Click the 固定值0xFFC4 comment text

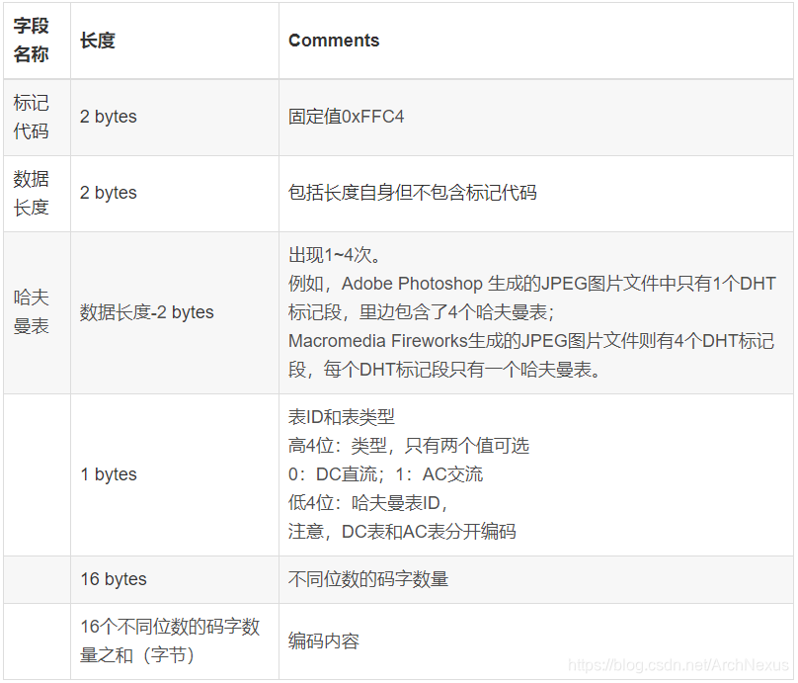(353, 116)
